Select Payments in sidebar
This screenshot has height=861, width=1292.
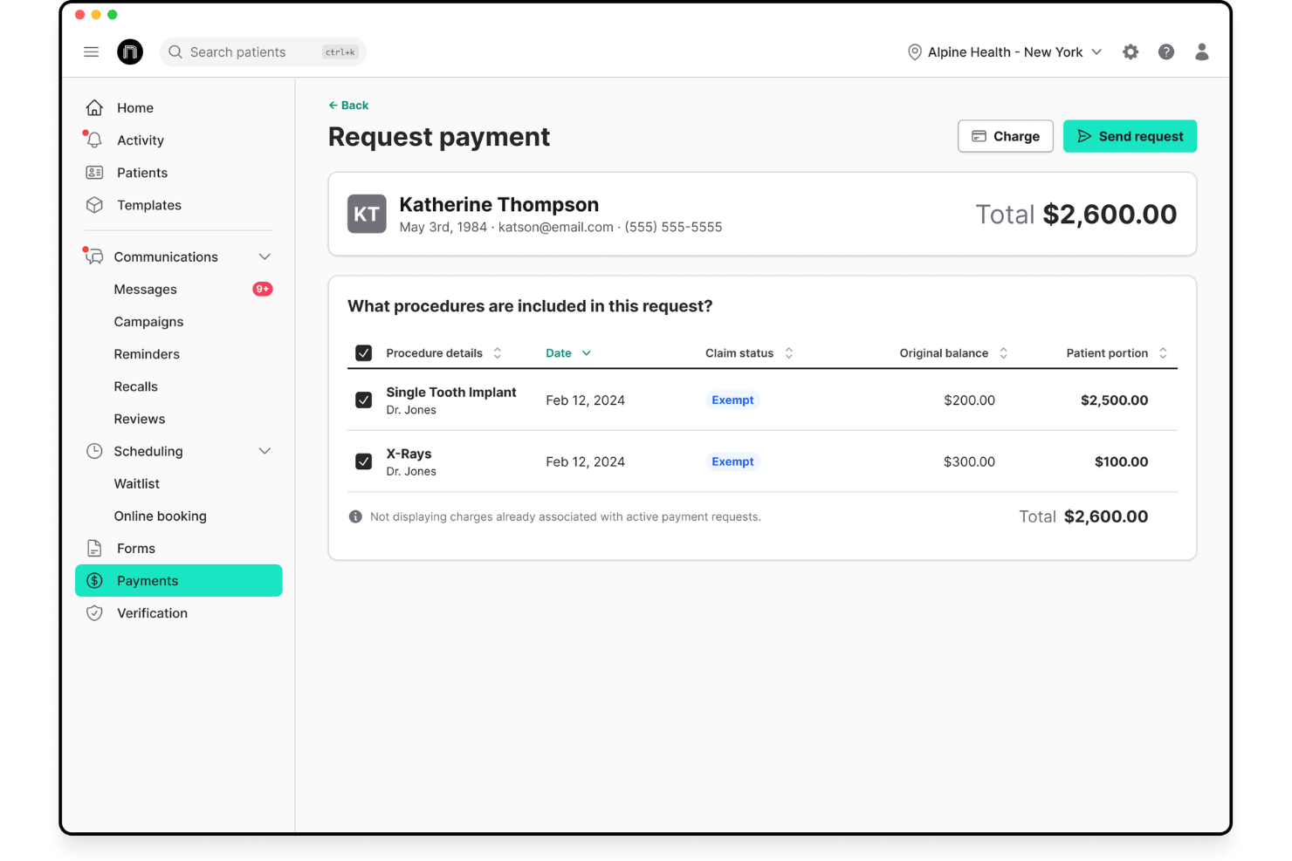tap(179, 581)
